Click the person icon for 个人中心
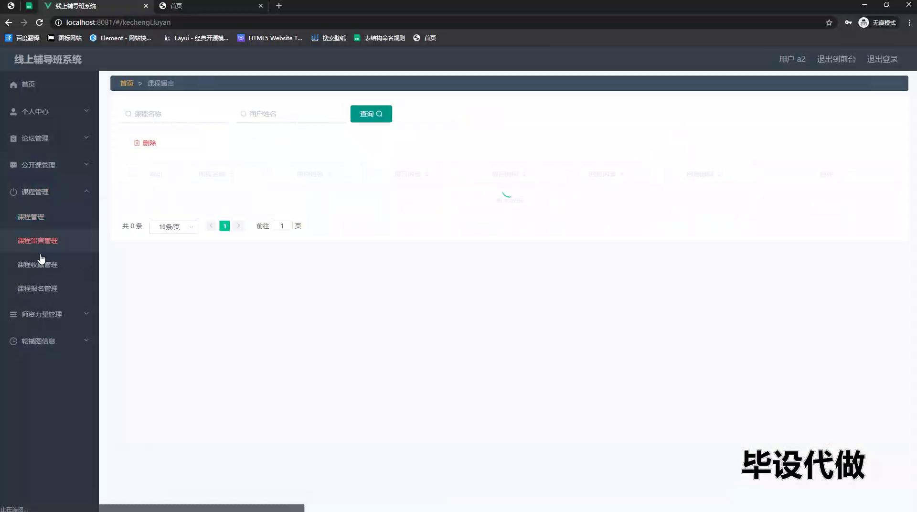 [13, 111]
